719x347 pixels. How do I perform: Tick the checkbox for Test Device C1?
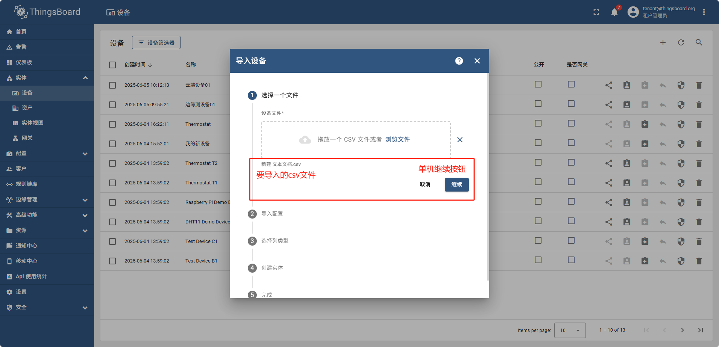[112, 241]
